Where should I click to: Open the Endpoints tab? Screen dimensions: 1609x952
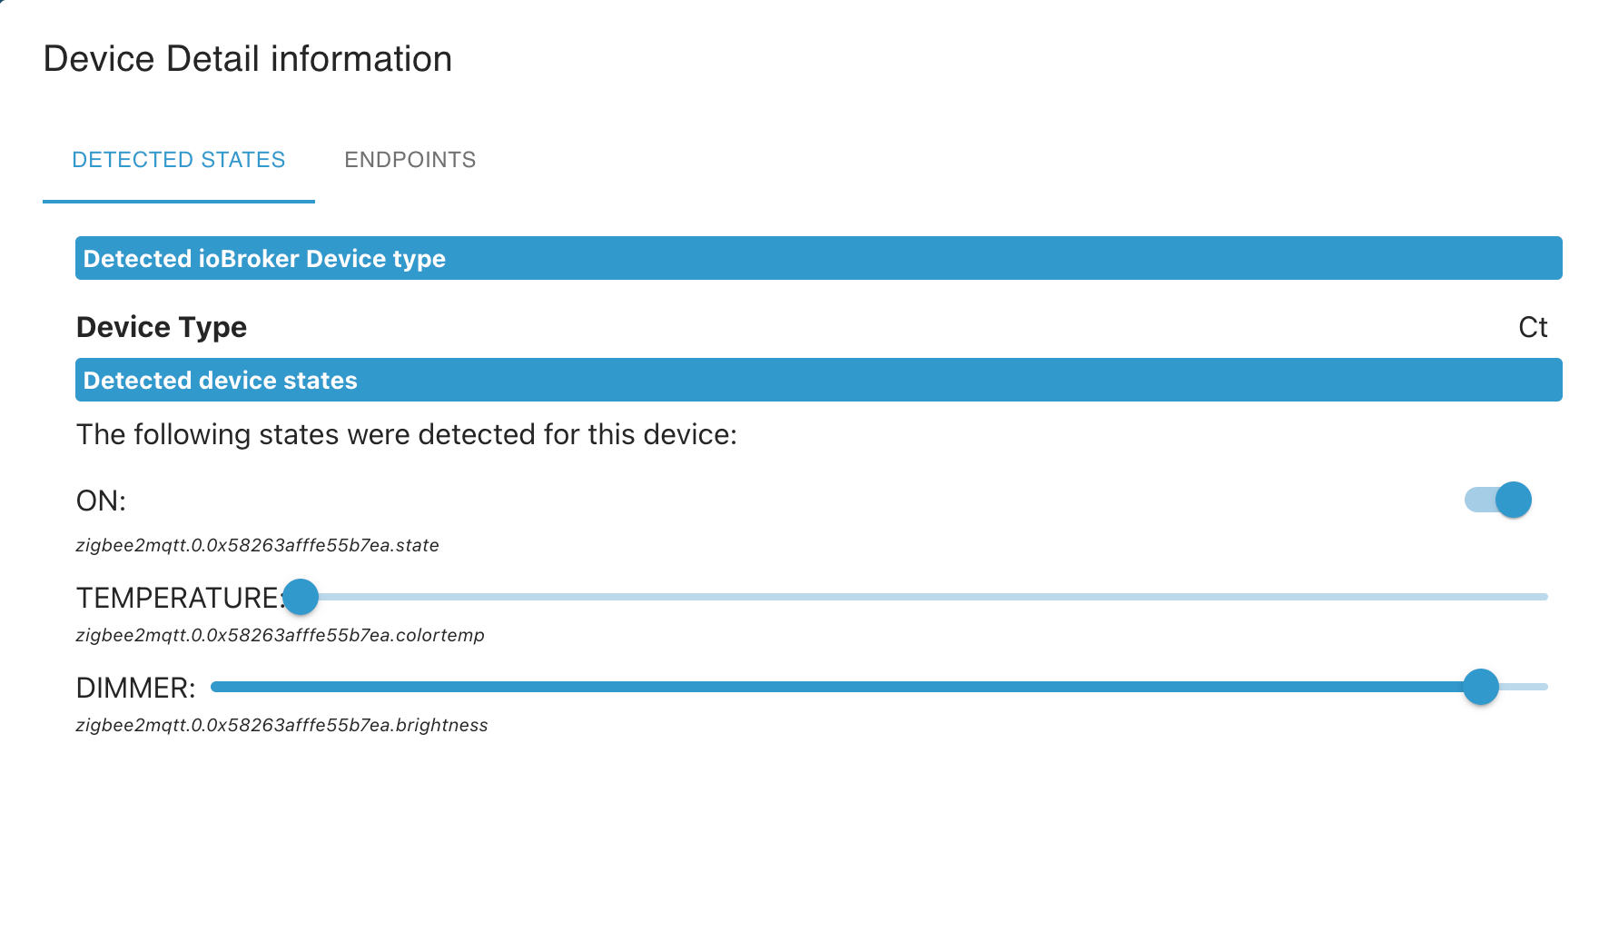[x=410, y=160]
